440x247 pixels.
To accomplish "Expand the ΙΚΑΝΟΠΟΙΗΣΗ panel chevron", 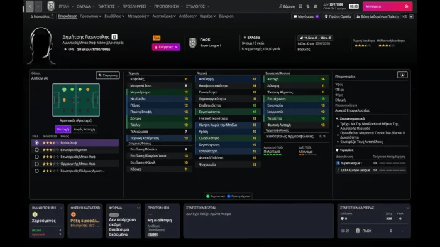I will (x=61, y=208).
